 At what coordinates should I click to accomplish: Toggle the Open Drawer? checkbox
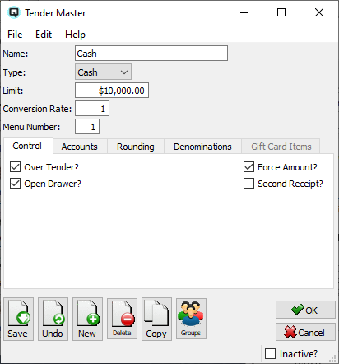point(15,184)
